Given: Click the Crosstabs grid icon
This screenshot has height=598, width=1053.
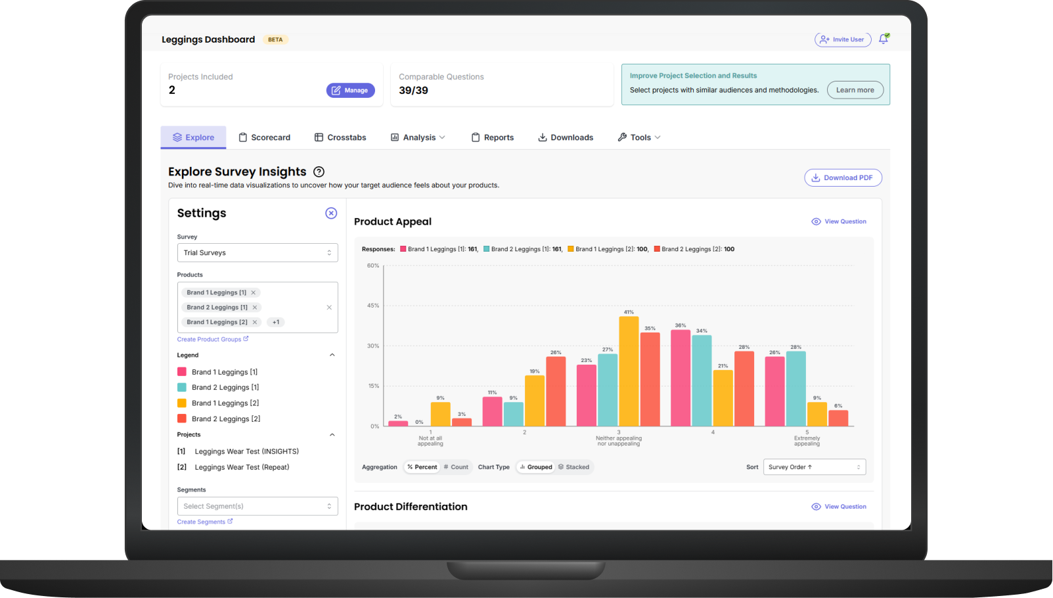Looking at the screenshot, I should coord(319,137).
